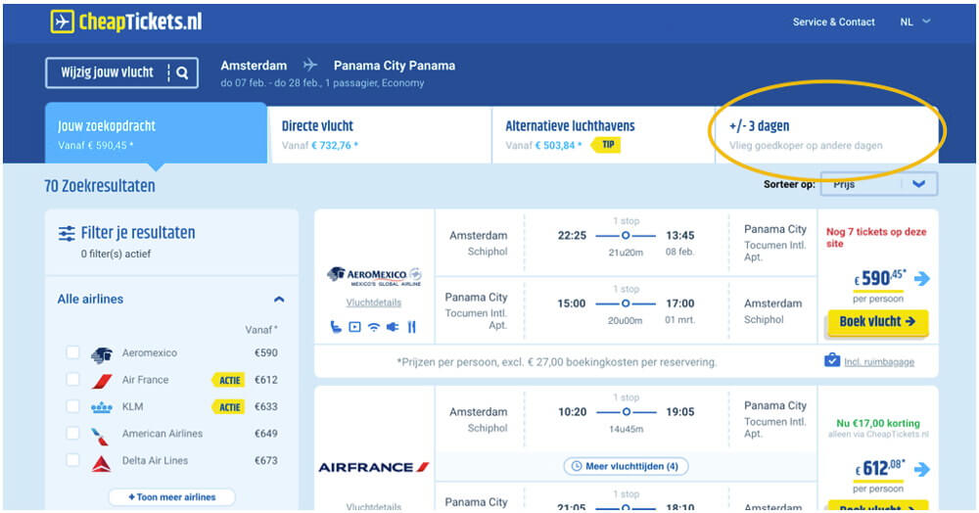The image size is (979, 513).
Task: Click the luggage icon next to Incl. ruimbagage
Action: coord(832,360)
